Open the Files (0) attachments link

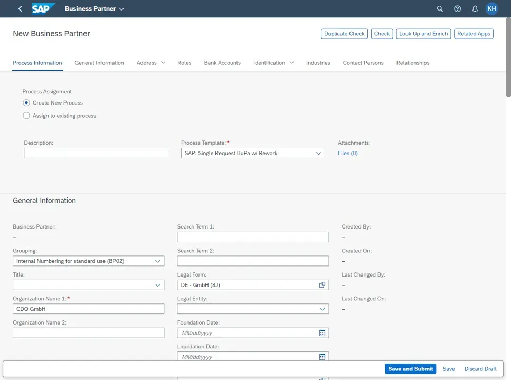pyautogui.click(x=347, y=153)
